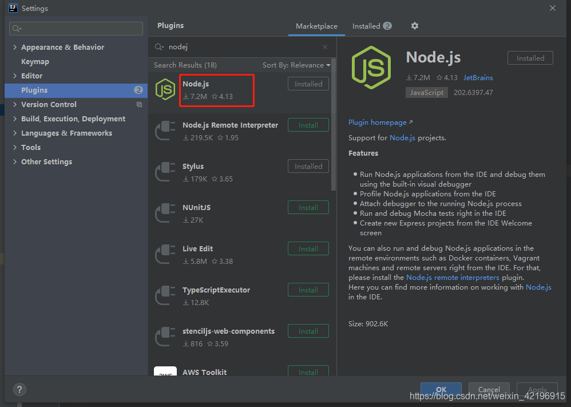Screen dimensions: 571x407
Task: Click the large Node.js logo in details pane
Action: [371, 68]
